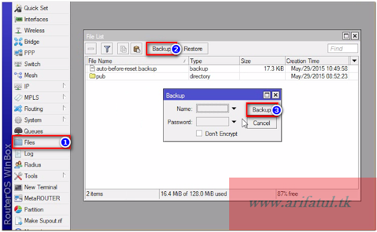Image resolution: width=377 pixels, height=232 pixels.
Task: Click the copy icon in File List toolbar
Action: pyautogui.click(x=123, y=49)
